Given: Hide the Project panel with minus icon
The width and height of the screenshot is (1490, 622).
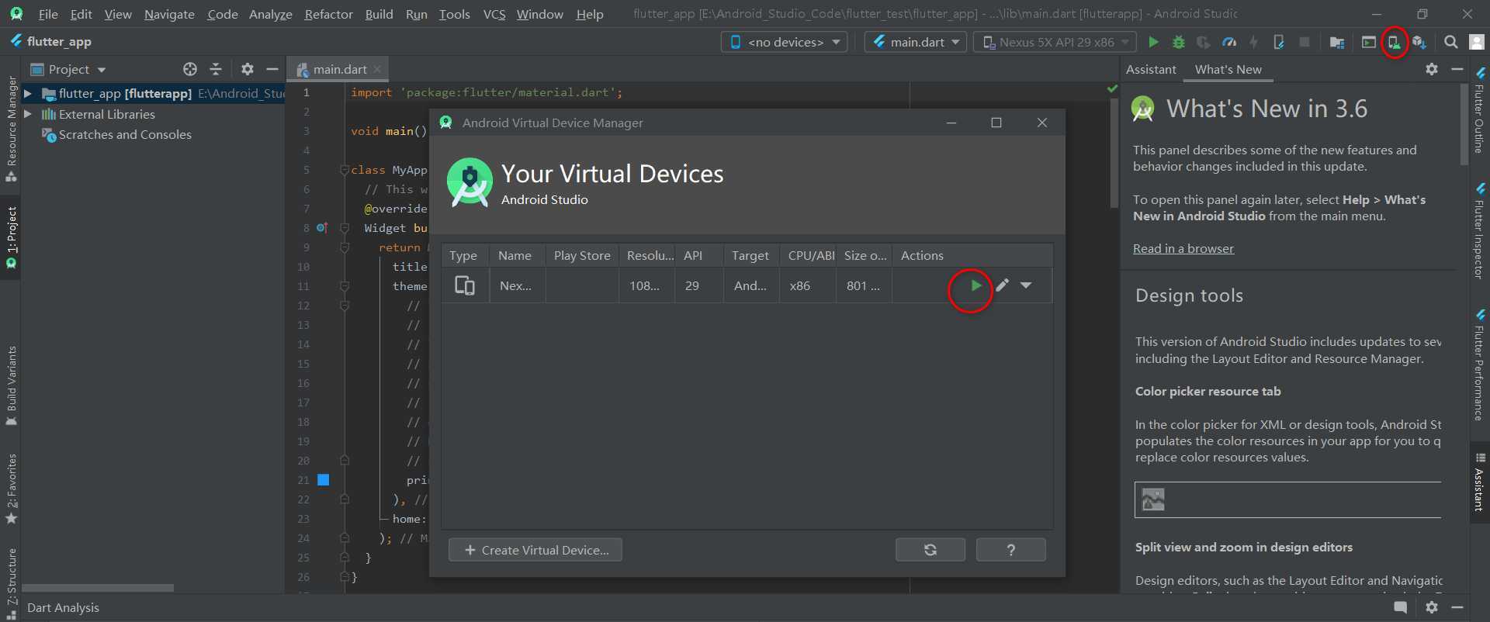Looking at the screenshot, I should (x=272, y=69).
